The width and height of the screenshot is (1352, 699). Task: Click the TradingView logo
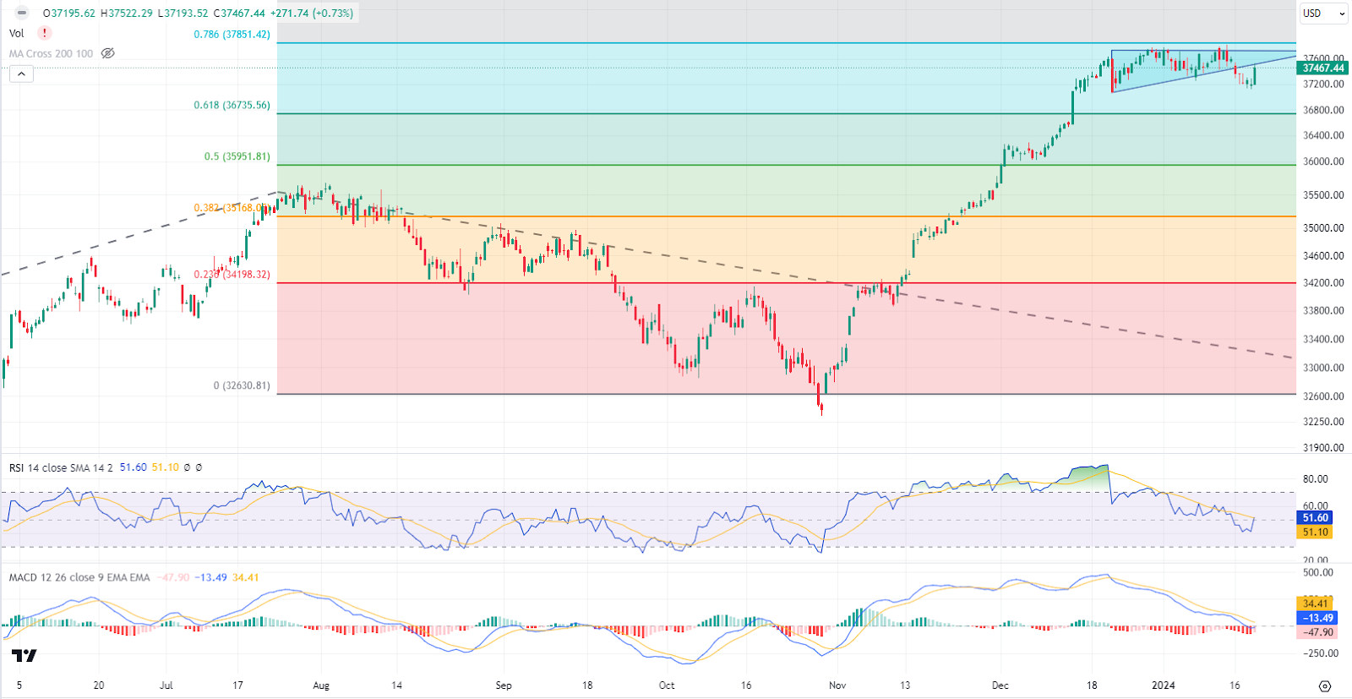[x=25, y=655]
